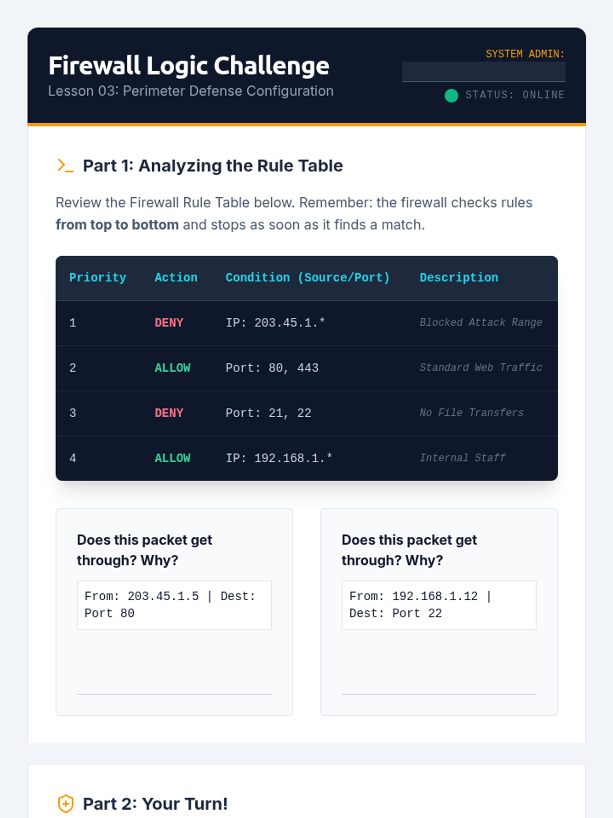The width and height of the screenshot is (613, 818).
Task: Click the green status indicator dot
Action: coord(451,95)
